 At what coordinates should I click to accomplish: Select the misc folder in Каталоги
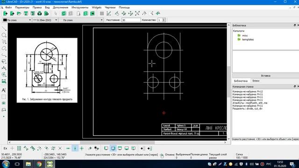click(245, 35)
